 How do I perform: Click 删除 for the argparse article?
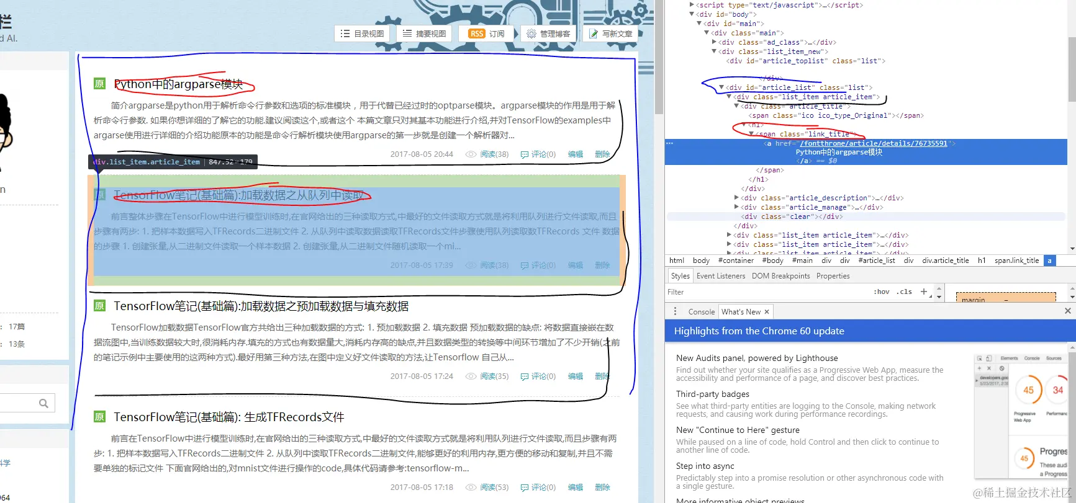(x=602, y=154)
